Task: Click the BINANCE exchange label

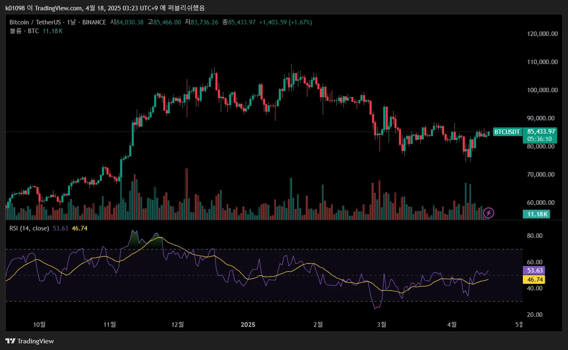Action: (94, 22)
